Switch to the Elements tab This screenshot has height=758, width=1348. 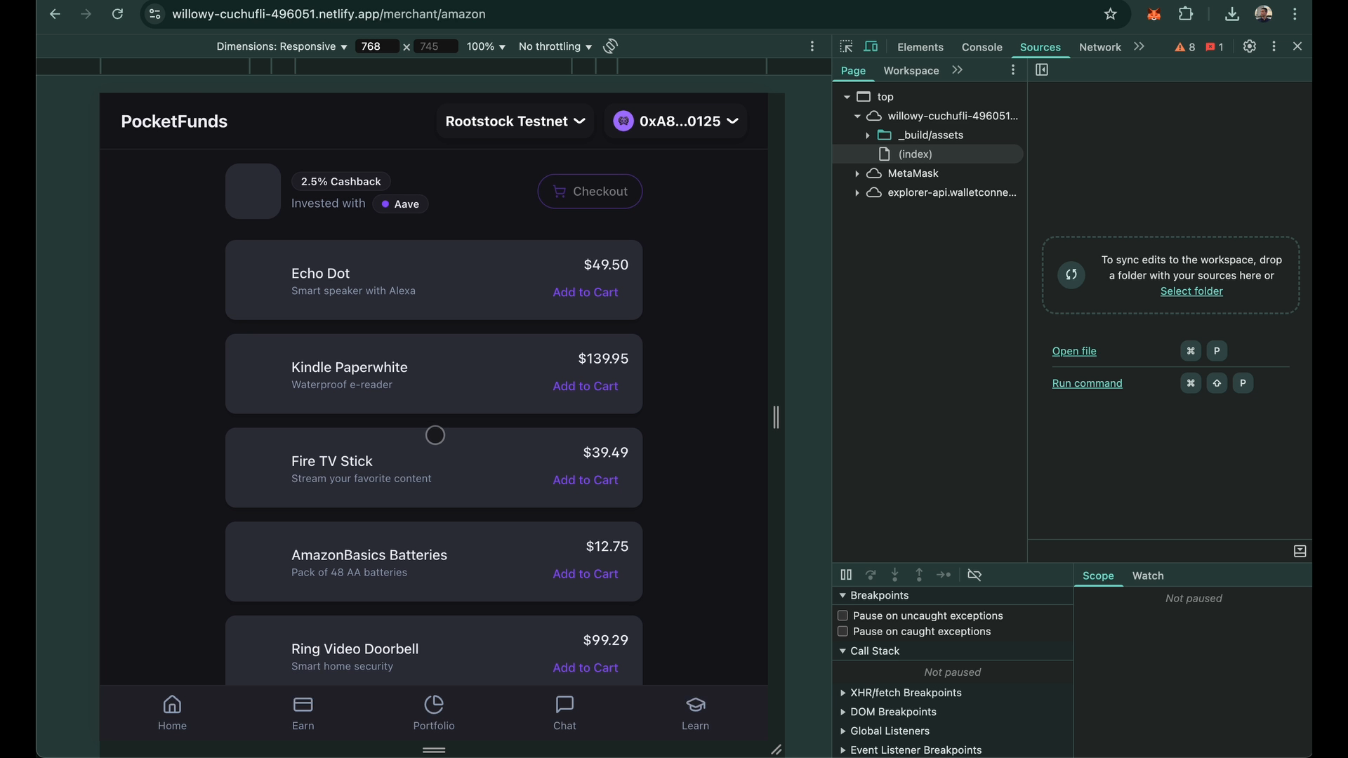920,47
